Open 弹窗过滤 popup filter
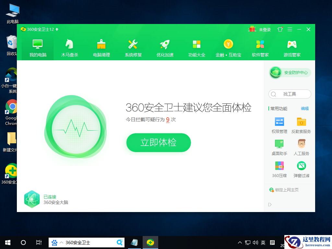The image size is (332, 249). (301, 170)
